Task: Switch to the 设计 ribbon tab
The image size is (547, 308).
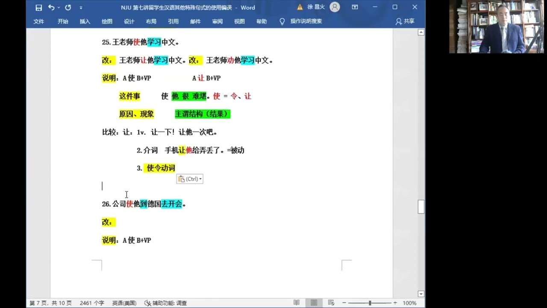Action: click(129, 21)
